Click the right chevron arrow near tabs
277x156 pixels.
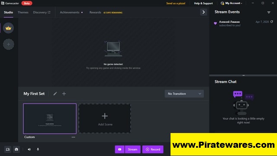pyautogui.click(x=203, y=12)
